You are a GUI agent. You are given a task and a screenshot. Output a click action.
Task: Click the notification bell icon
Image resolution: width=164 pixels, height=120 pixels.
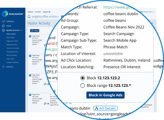click(29, 16)
